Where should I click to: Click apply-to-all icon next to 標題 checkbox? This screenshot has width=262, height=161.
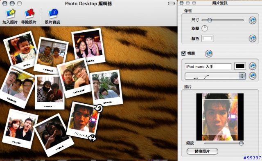[x=209, y=54]
